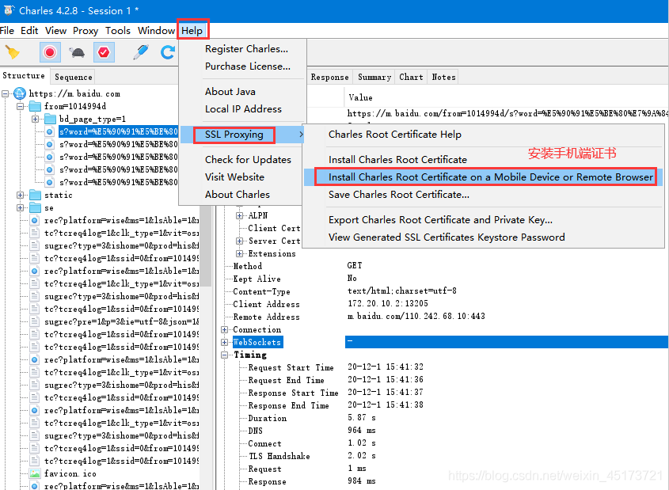Switch to the Structure tab
The height and width of the screenshot is (490, 669).
[x=24, y=75]
